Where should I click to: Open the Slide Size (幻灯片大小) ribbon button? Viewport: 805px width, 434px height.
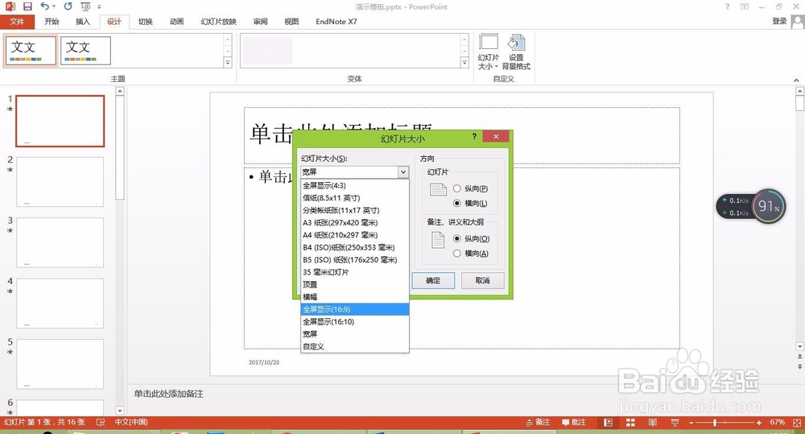tap(489, 52)
